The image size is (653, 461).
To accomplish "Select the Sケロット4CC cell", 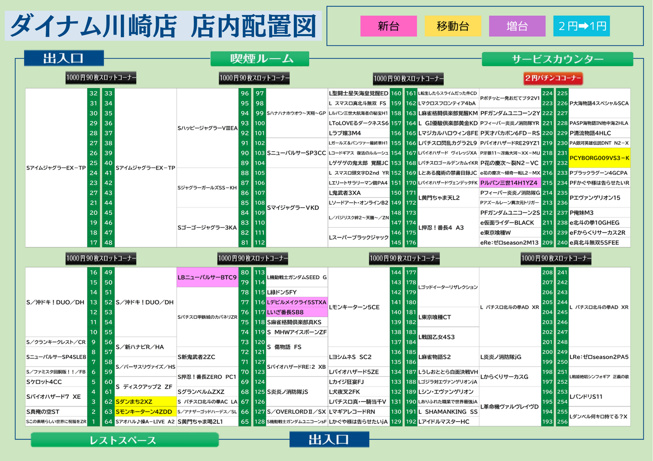I will (x=56, y=382).
